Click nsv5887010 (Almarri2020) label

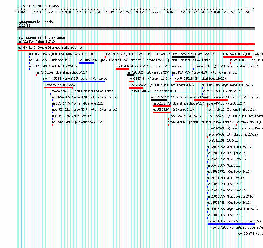(x=150, y=79)
